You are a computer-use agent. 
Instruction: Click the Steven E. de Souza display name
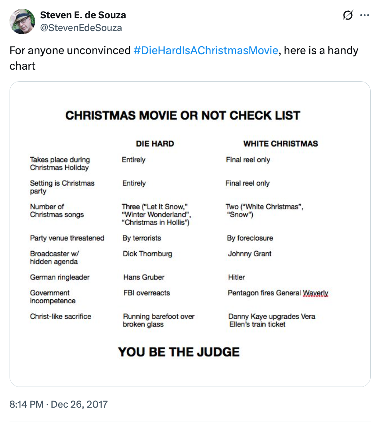pyautogui.click(x=83, y=16)
